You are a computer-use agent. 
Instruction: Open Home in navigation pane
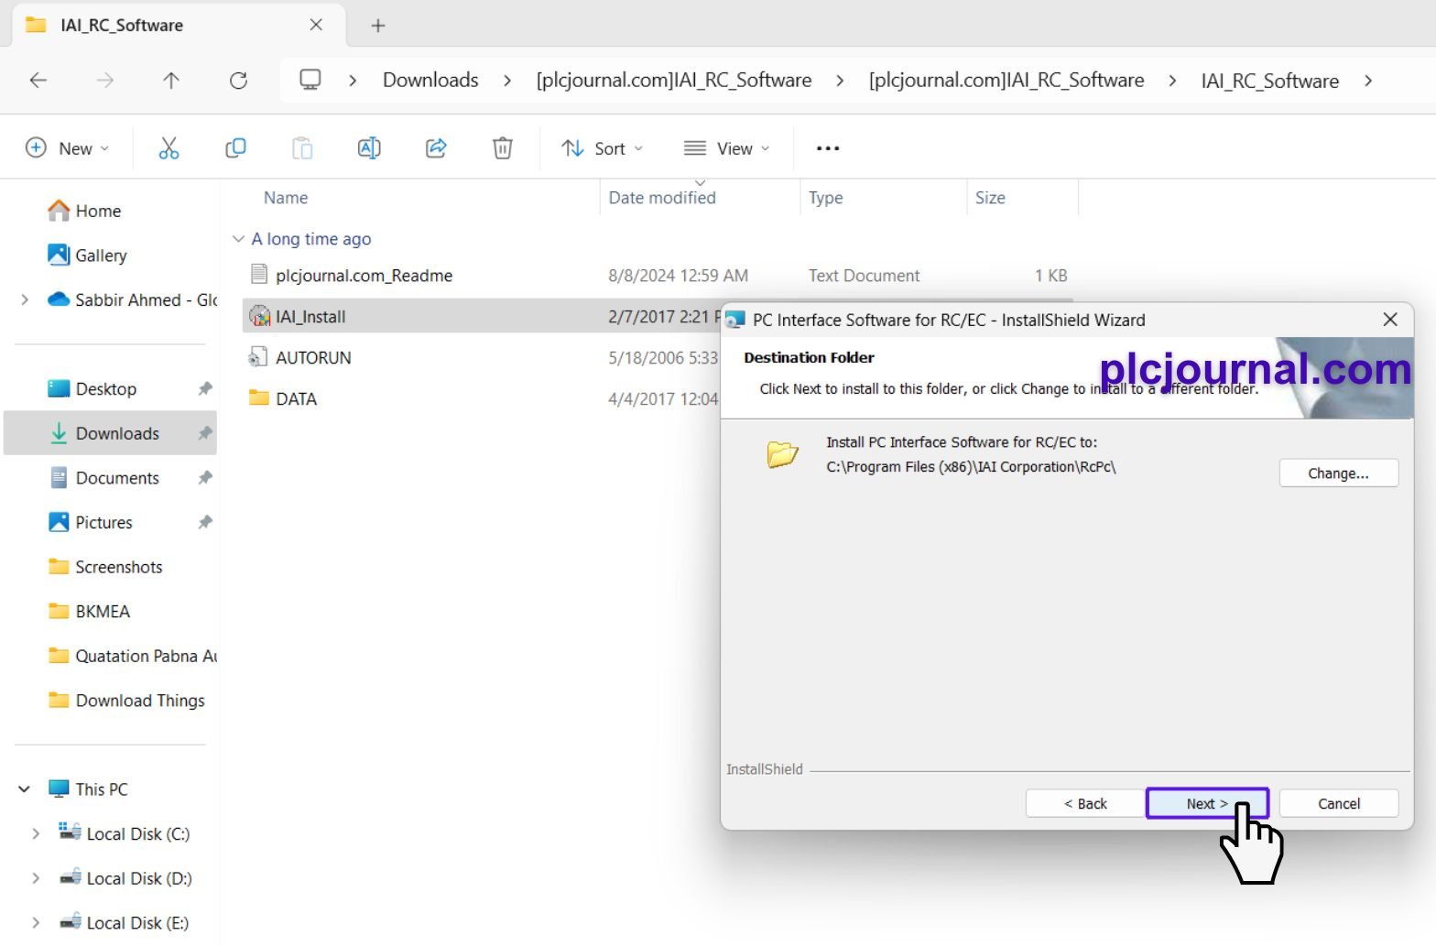(x=98, y=211)
